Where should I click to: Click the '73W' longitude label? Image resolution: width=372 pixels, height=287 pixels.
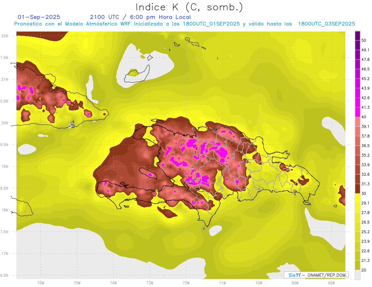[x=150, y=283]
